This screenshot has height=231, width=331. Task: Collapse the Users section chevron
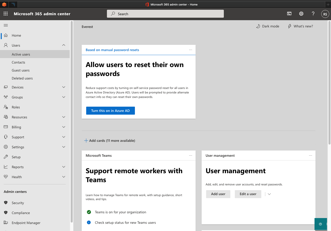64,45
